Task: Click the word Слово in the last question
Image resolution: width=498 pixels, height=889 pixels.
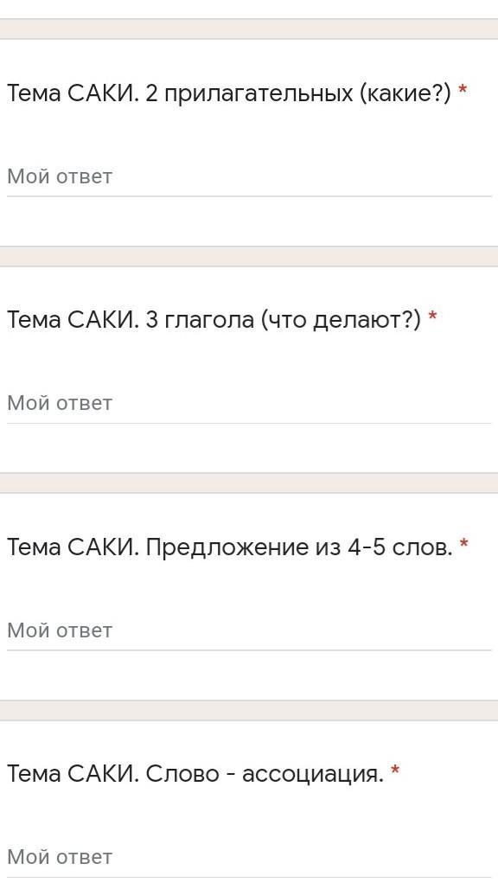Action: 182,773
